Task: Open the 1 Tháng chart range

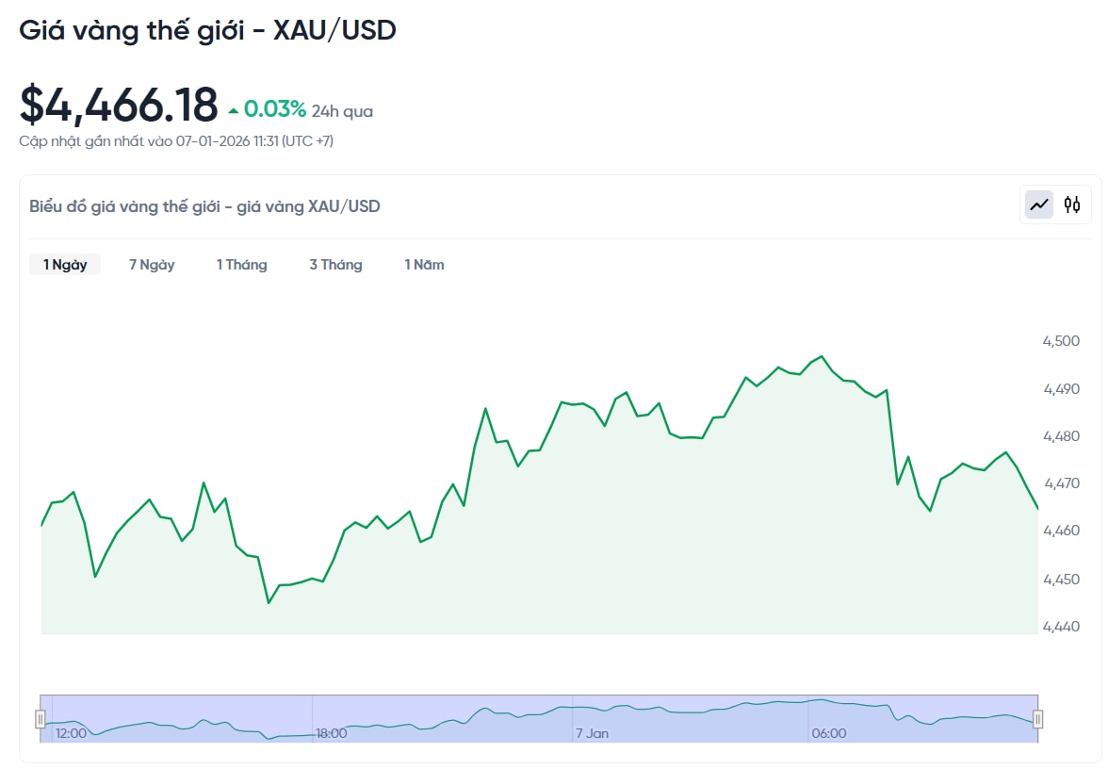Action: pyautogui.click(x=241, y=265)
